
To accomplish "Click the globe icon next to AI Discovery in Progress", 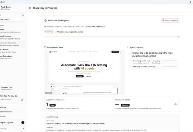I will tap(46, 21).
